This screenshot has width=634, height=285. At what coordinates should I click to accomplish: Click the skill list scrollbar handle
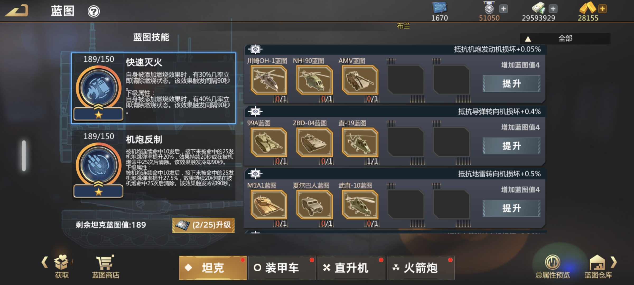24,156
